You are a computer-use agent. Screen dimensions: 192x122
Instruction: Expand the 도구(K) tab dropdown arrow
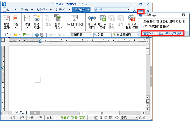(88, 10)
